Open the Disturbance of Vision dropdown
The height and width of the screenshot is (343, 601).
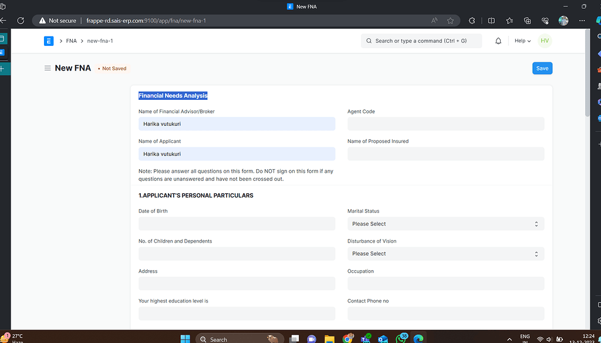[x=445, y=253]
